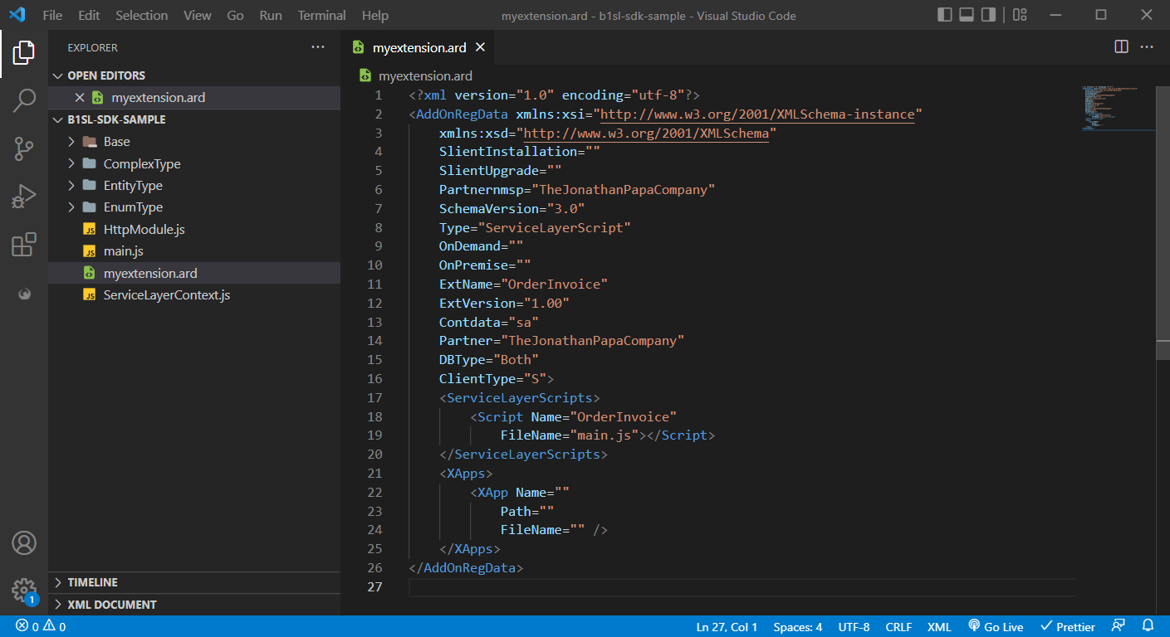
Task: Collapse the B1SL-SDK-SAMPLE folder section
Action: pos(194,119)
